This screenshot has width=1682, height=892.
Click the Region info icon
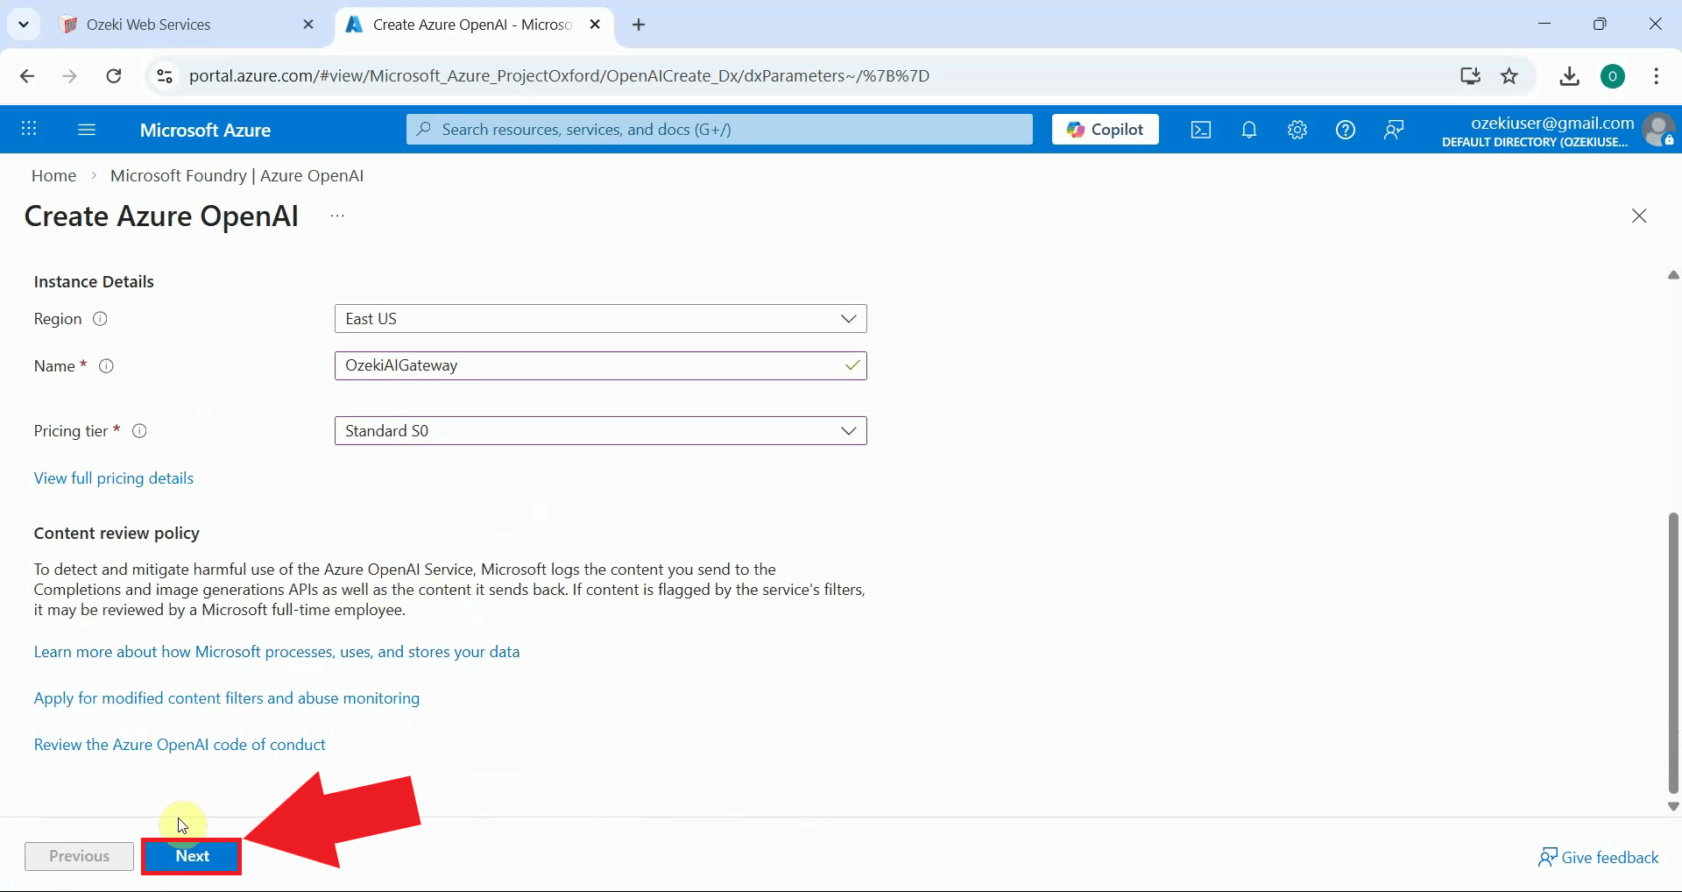click(100, 319)
